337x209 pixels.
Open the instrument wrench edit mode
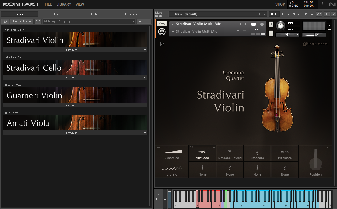pyautogui.click(x=162, y=24)
